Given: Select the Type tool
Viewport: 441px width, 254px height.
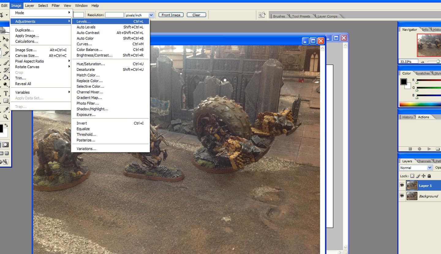Looking at the screenshot, I should pos(6,94).
